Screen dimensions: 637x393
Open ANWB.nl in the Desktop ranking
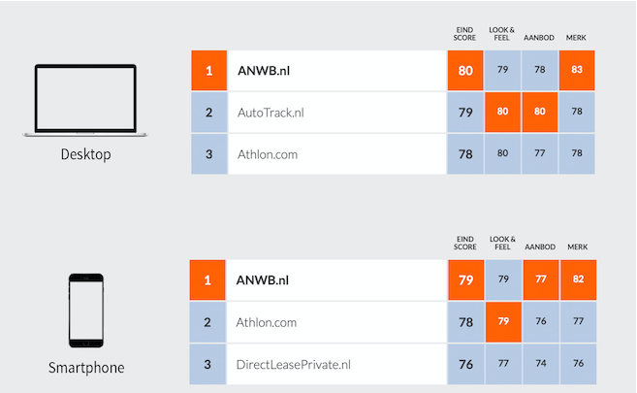(x=264, y=71)
